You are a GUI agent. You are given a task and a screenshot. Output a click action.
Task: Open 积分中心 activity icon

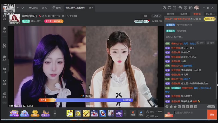pos(25,113)
